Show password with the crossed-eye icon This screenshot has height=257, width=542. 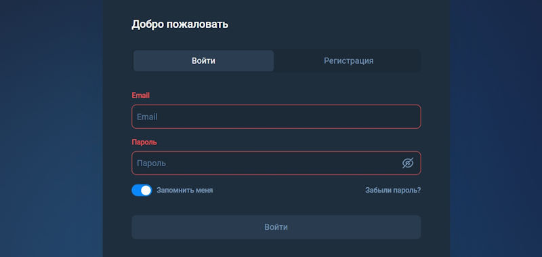tap(408, 163)
